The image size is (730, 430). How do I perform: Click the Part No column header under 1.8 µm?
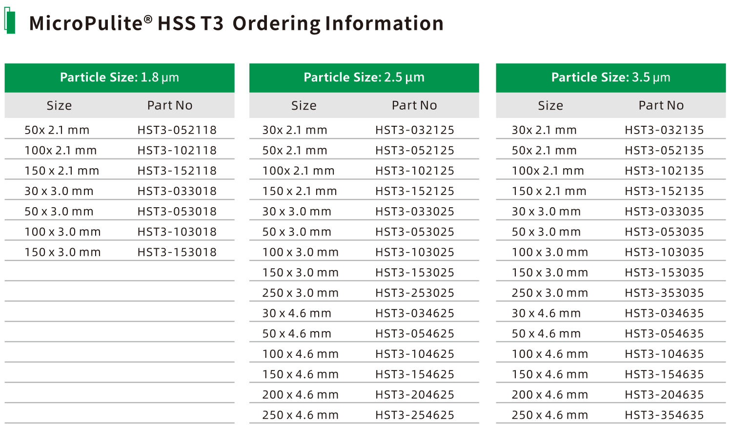point(170,105)
